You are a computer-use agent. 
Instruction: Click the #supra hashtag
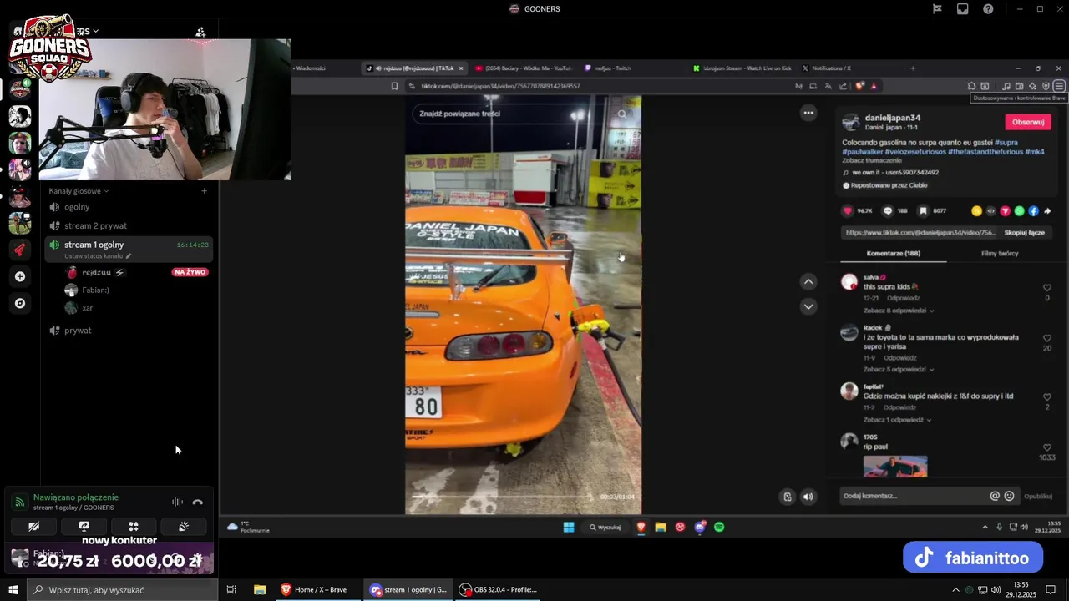(1006, 143)
